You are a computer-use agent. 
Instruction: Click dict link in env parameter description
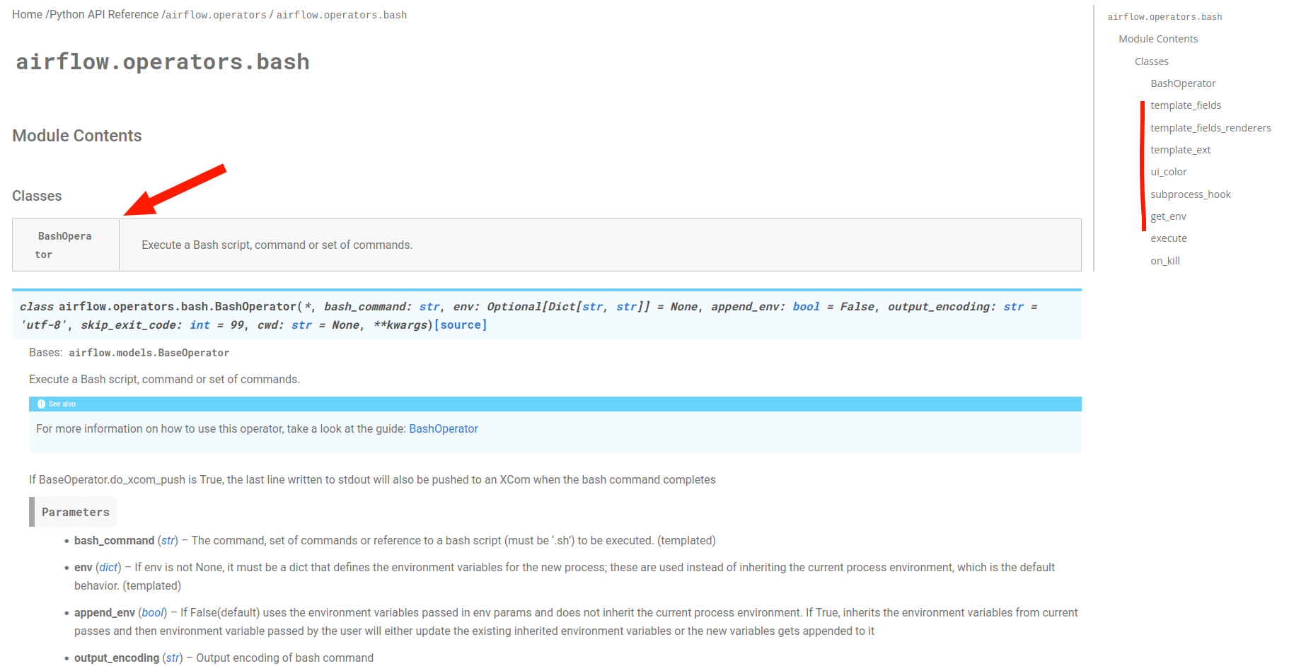point(109,568)
